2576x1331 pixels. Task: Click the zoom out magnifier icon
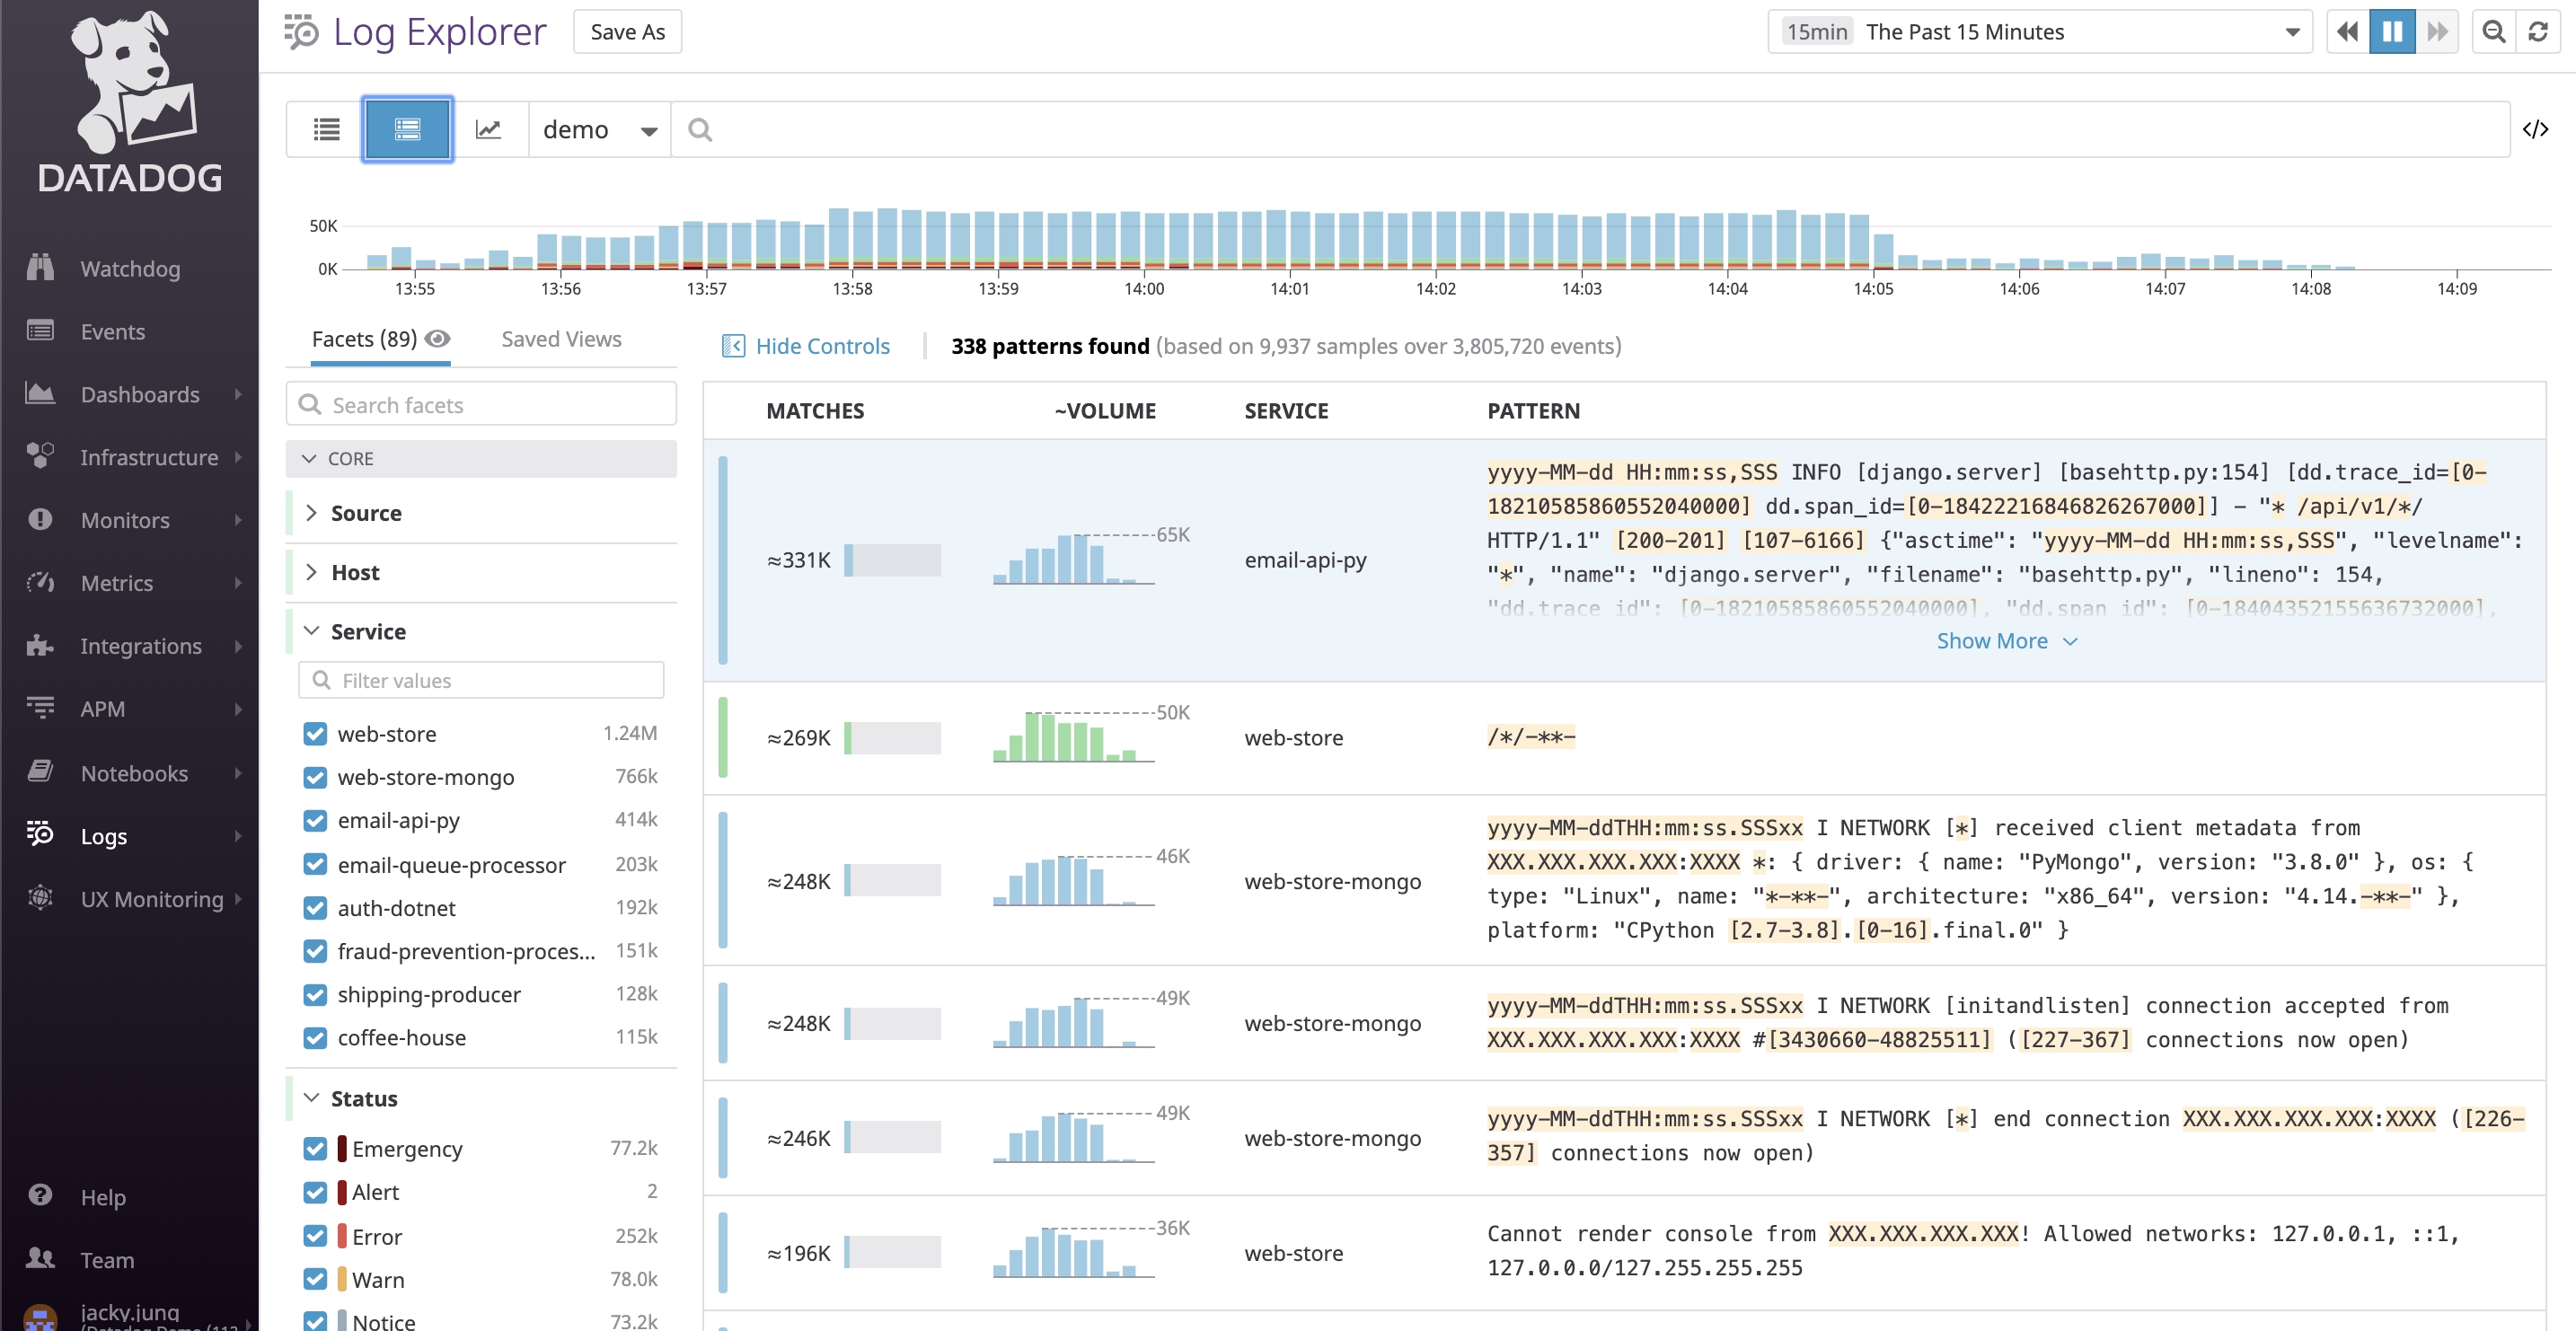click(x=2494, y=32)
